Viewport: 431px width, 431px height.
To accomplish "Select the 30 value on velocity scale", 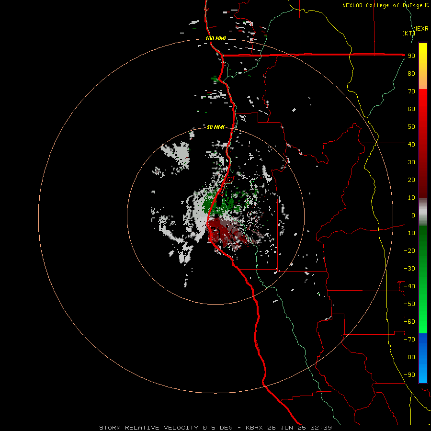I will click(411, 162).
